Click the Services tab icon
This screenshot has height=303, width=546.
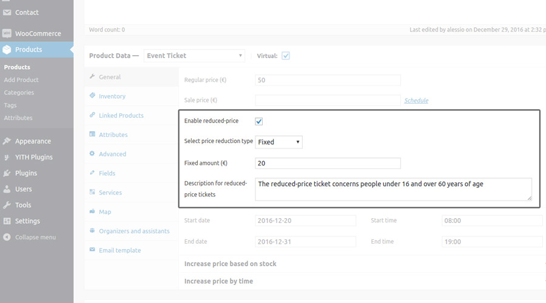pos(92,192)
